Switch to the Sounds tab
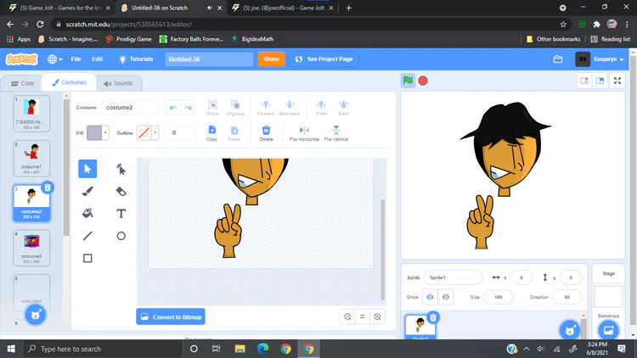The image size is (637, 358). 118,83
